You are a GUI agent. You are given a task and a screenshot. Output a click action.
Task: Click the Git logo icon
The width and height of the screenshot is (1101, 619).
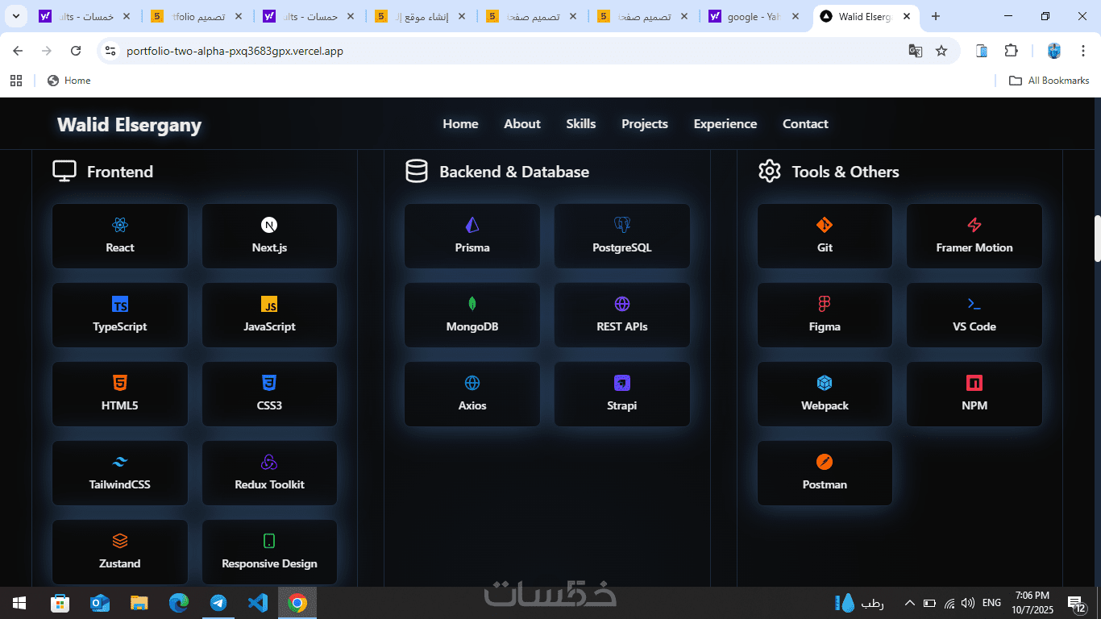click(825, 225)
